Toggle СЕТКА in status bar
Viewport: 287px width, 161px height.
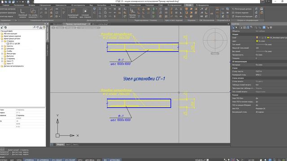click(19, 160)
